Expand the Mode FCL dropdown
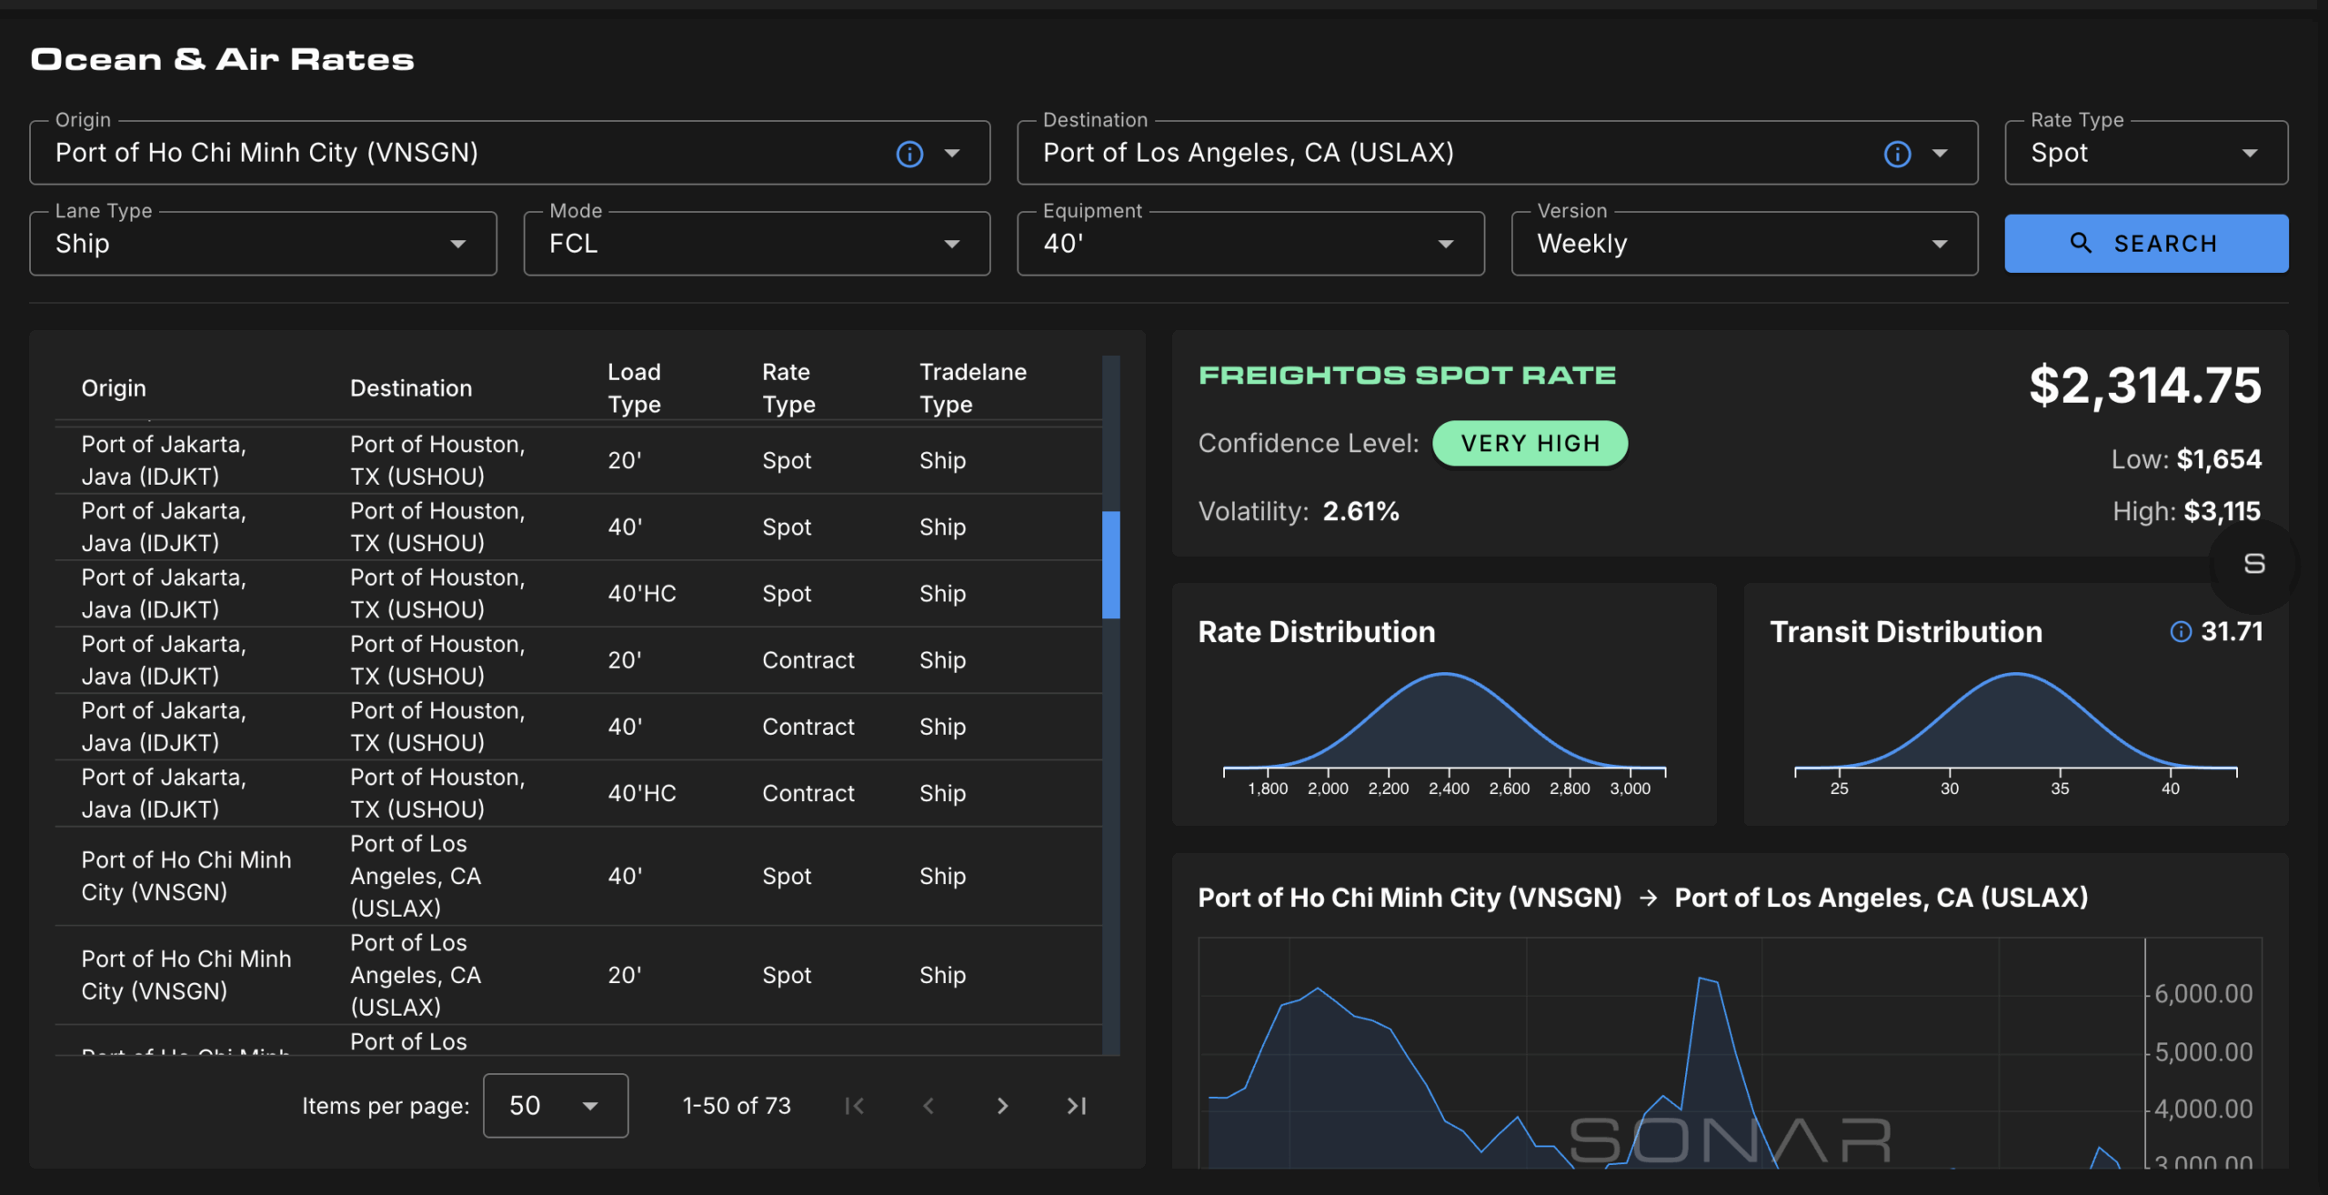Viewport: 2328px width, 1195px height. click(756, 244)
